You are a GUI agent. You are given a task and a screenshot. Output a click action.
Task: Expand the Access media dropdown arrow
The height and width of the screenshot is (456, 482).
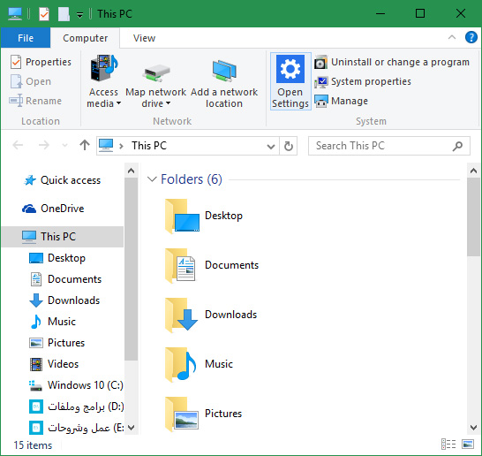[118, 103]
